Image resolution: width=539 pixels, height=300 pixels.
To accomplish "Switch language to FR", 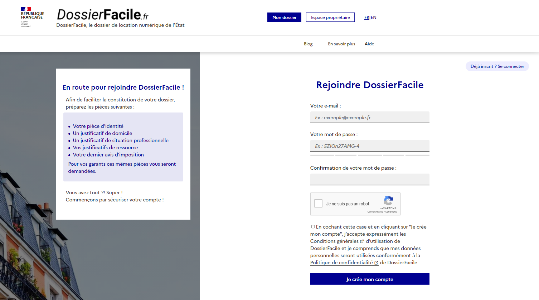I will tap(367, 17).
